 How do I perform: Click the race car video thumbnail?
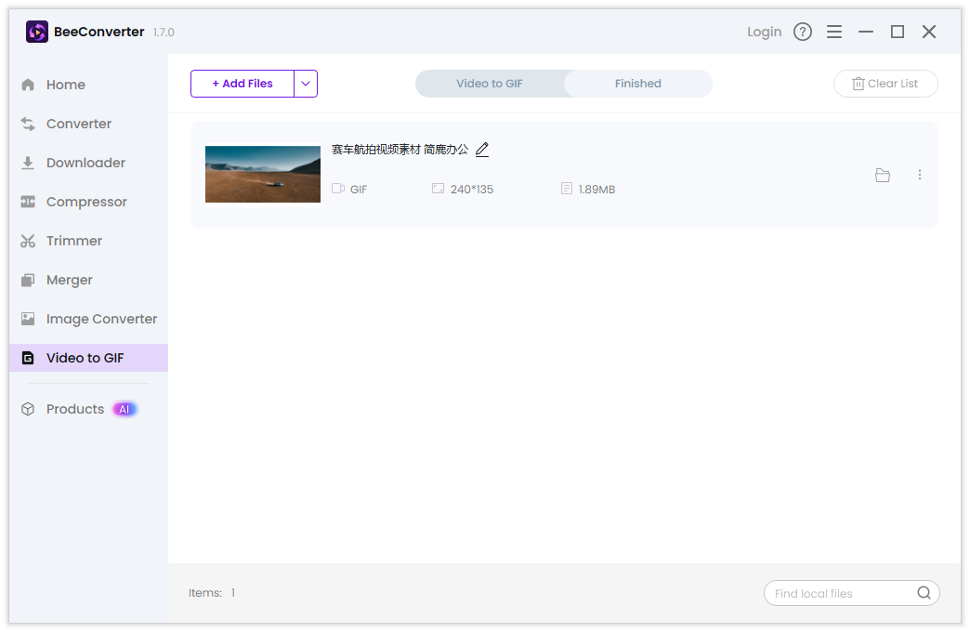coord(263,174)
